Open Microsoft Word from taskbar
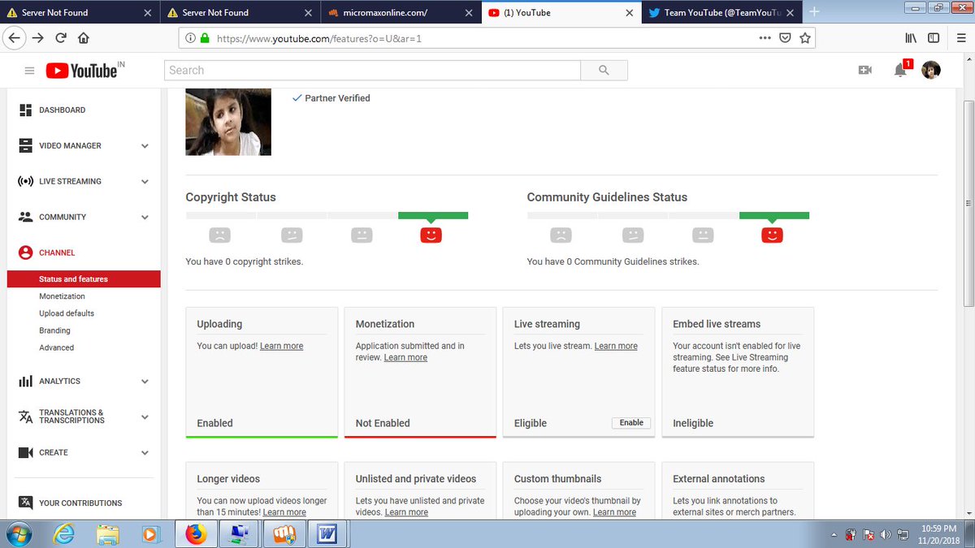Viewport: 975px width, 548px height. point(327,534)
